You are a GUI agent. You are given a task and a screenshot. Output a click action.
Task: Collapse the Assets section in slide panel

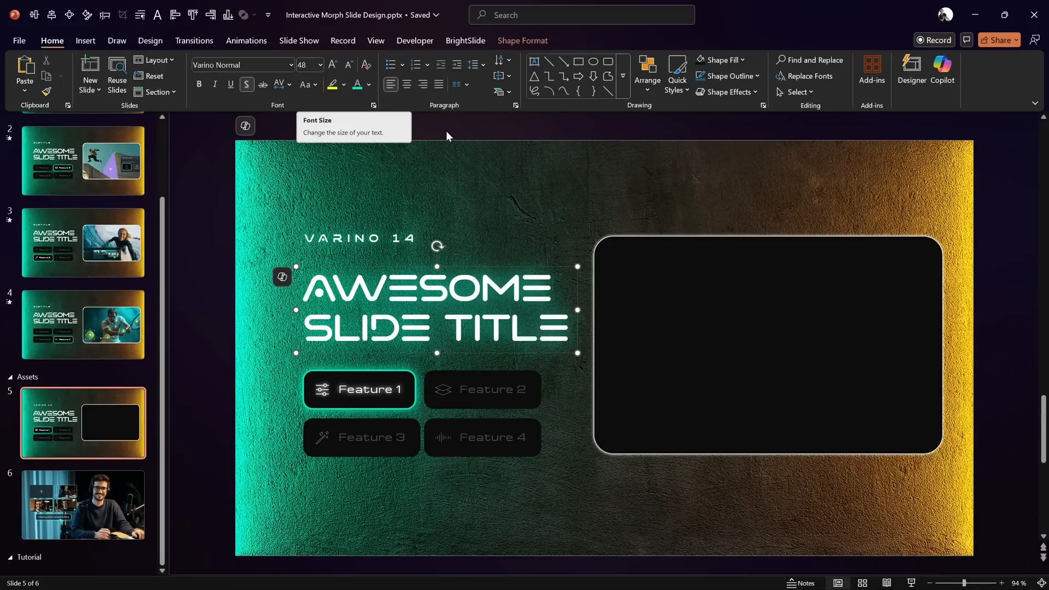pos(10,377)
